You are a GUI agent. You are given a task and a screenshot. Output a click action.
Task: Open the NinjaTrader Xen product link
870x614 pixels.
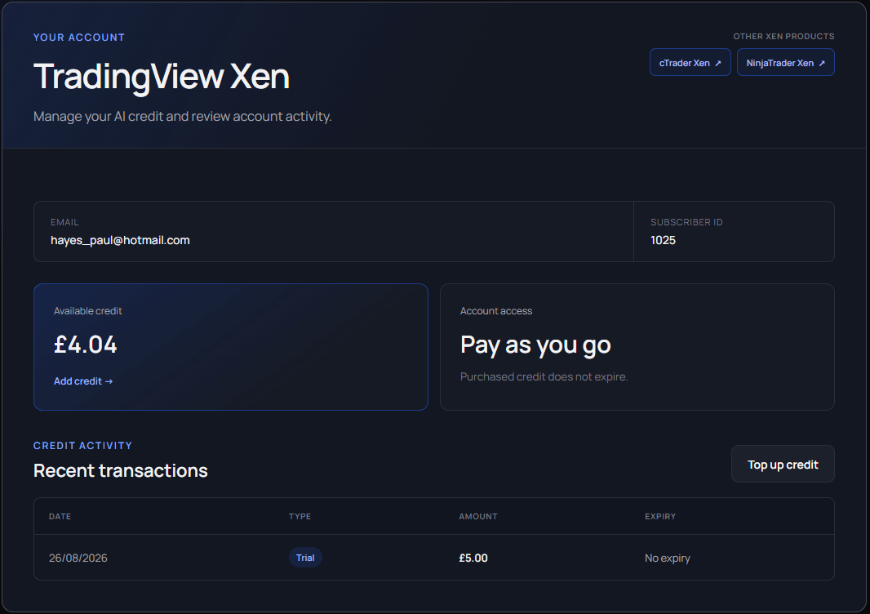(785, 63)
